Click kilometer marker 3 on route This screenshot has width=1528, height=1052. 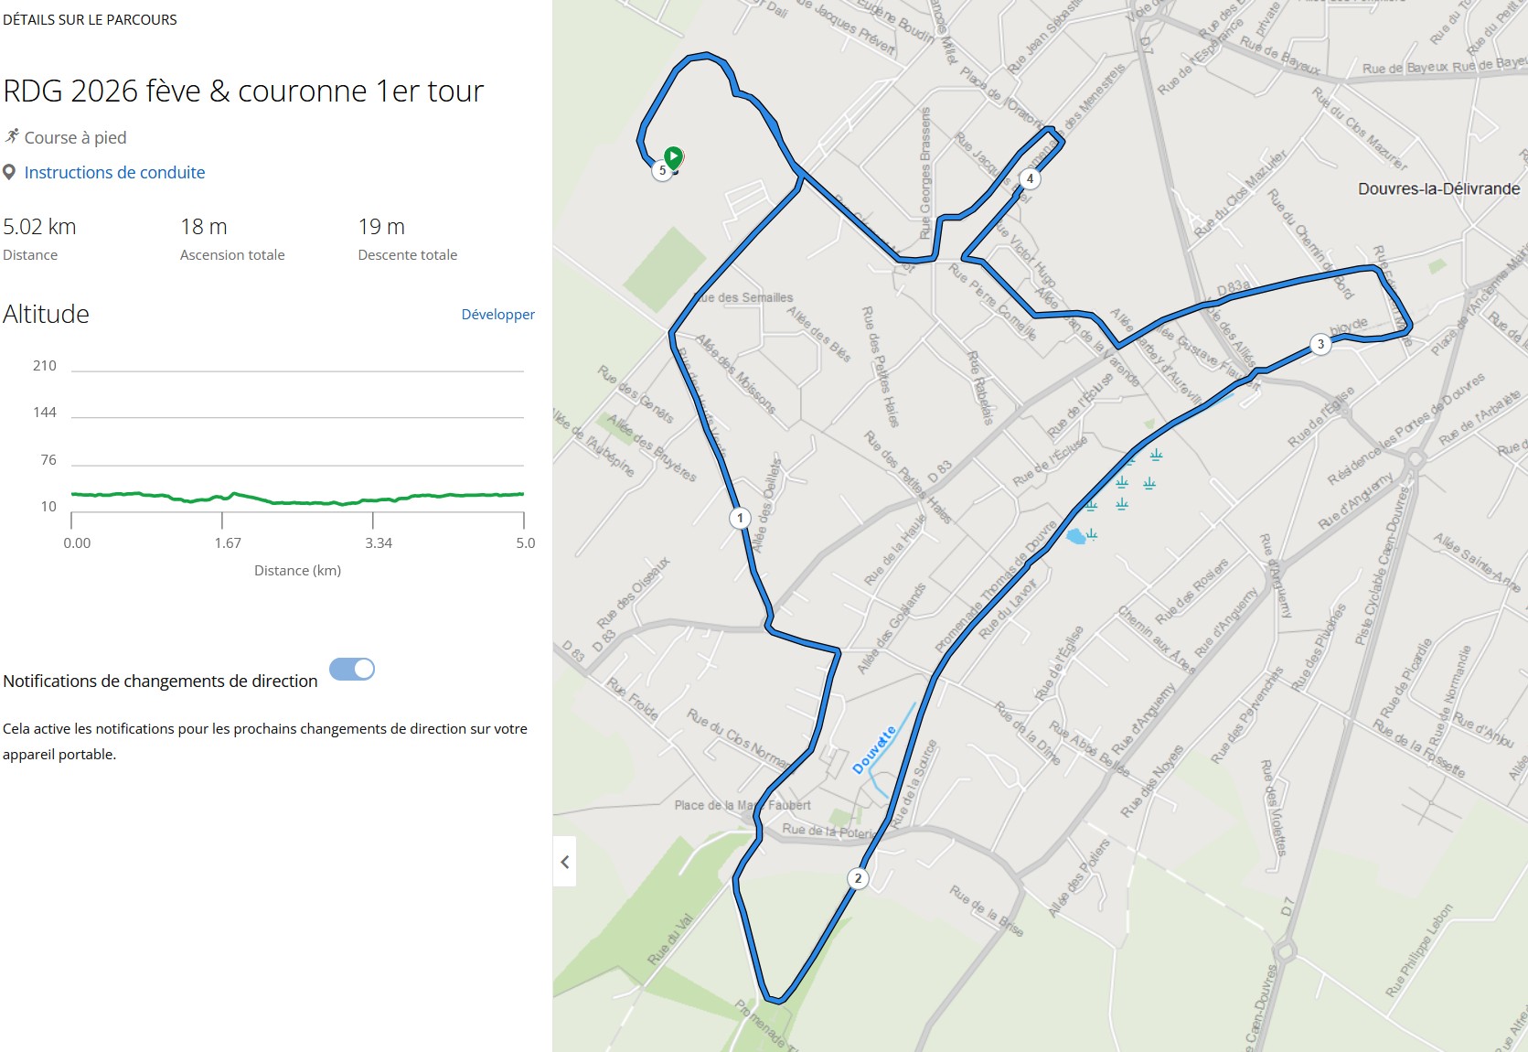point(1320,344)
